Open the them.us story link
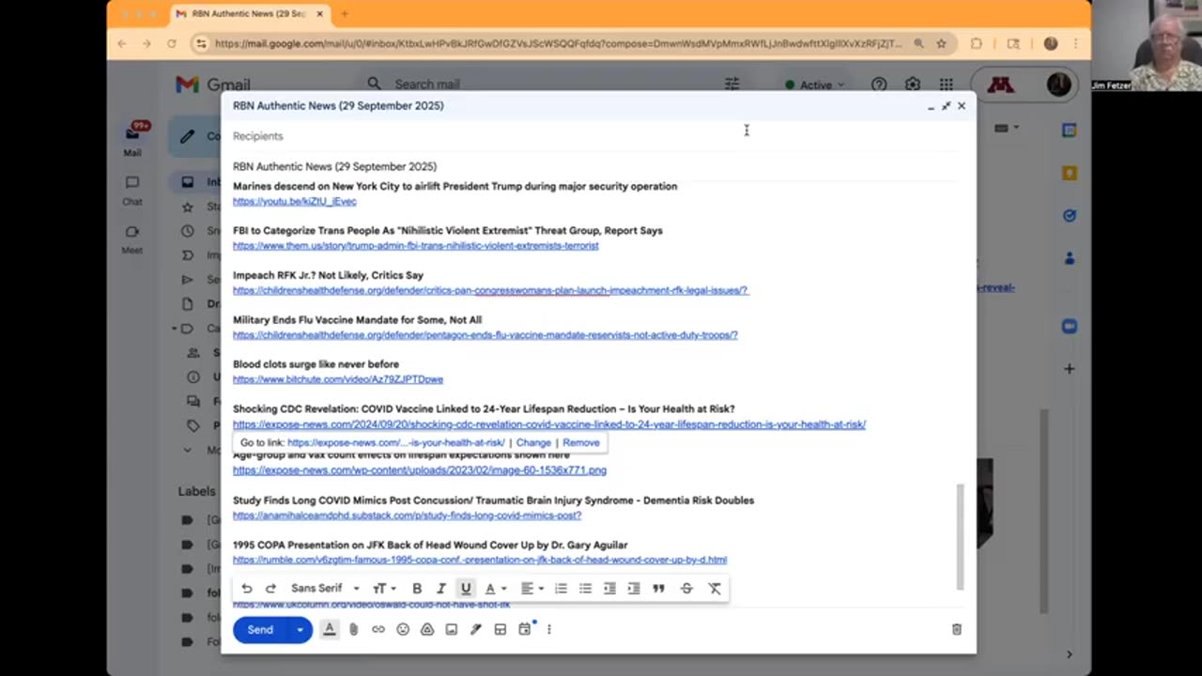Image resolution: width=1202 pixels, height=676 pixels. (416, 246)
